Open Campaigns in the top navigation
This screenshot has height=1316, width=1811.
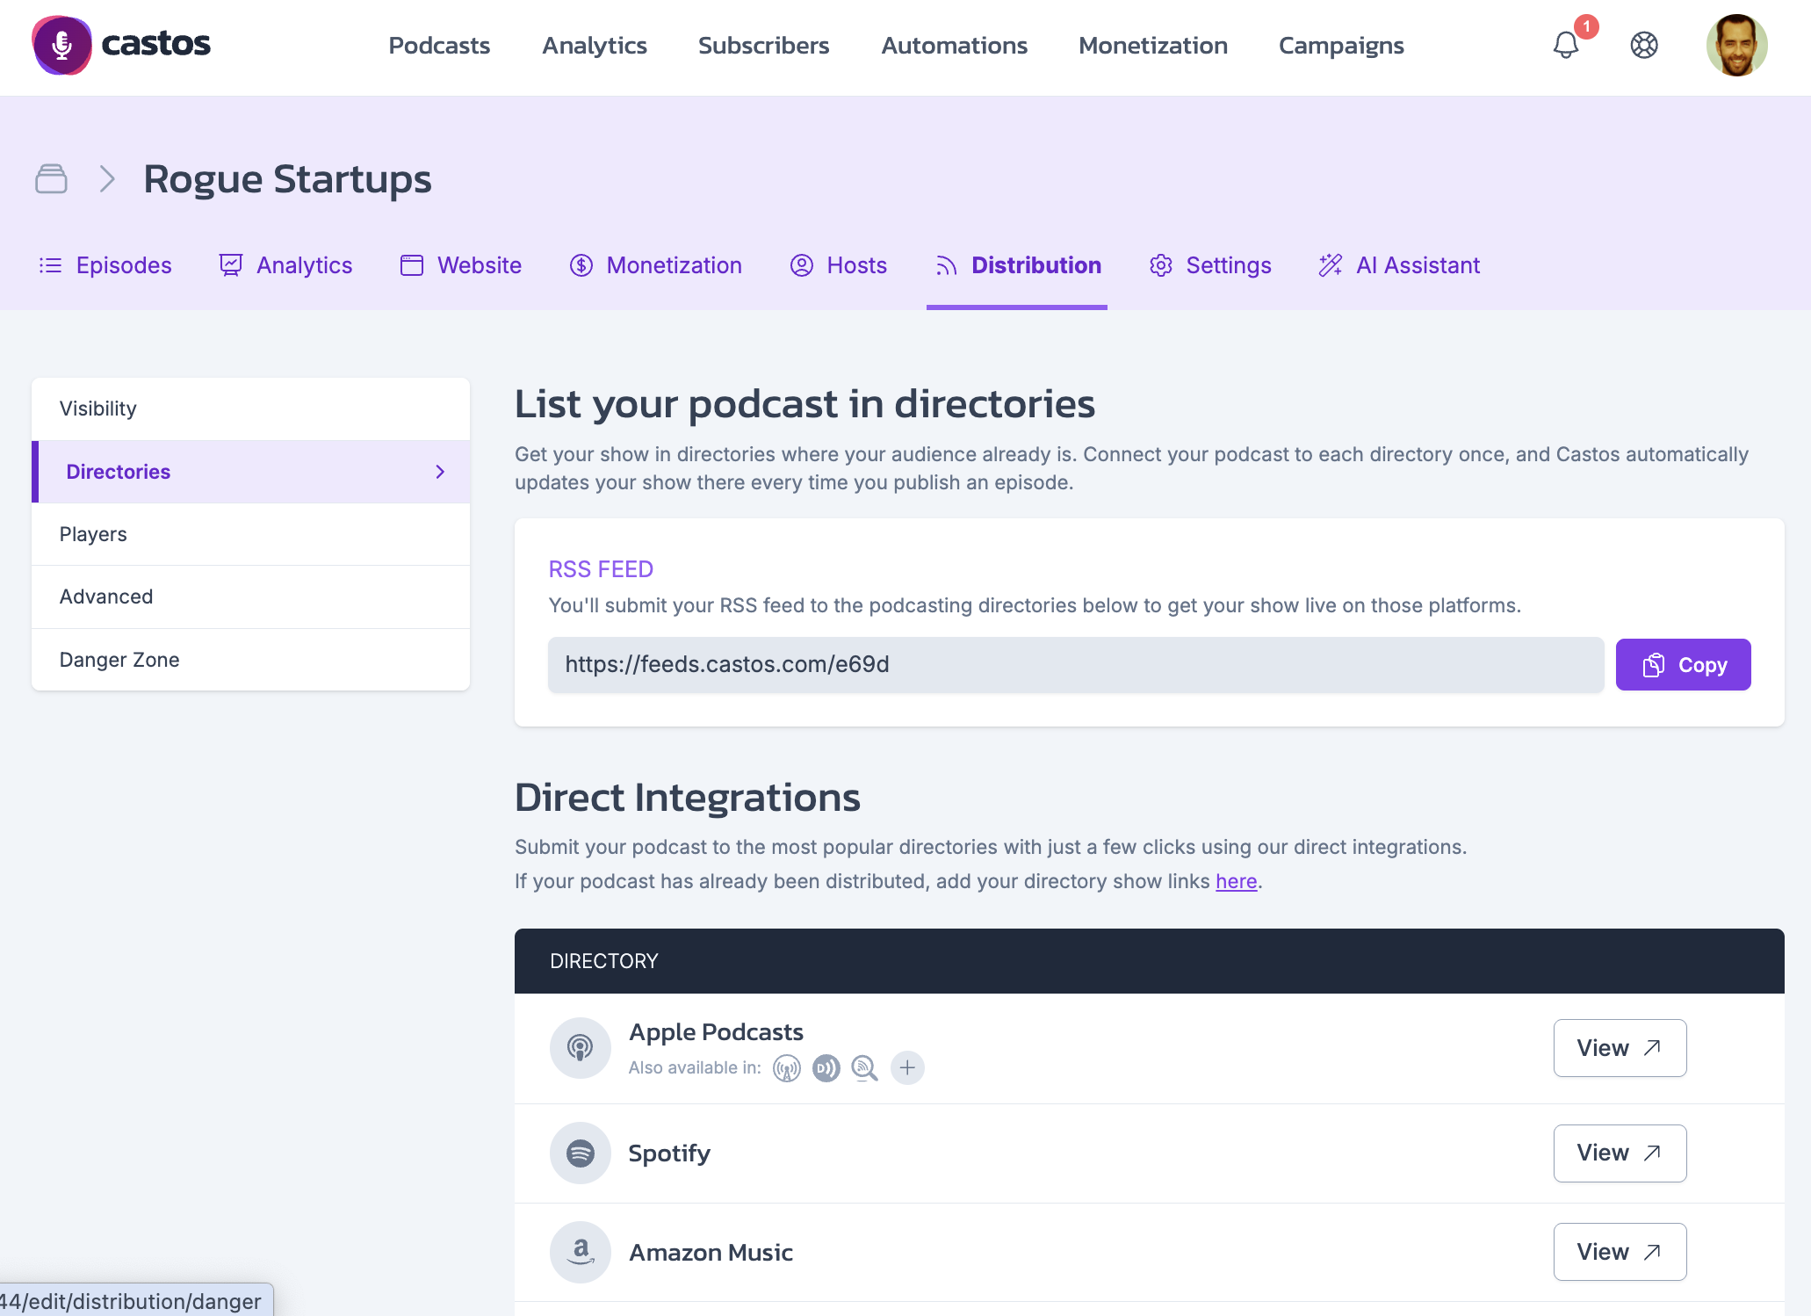1341,45
